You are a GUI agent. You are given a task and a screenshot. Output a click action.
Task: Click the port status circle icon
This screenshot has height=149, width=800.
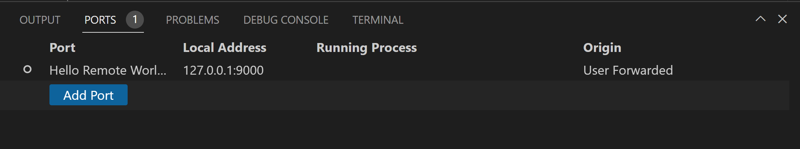(x=27, y=70)
